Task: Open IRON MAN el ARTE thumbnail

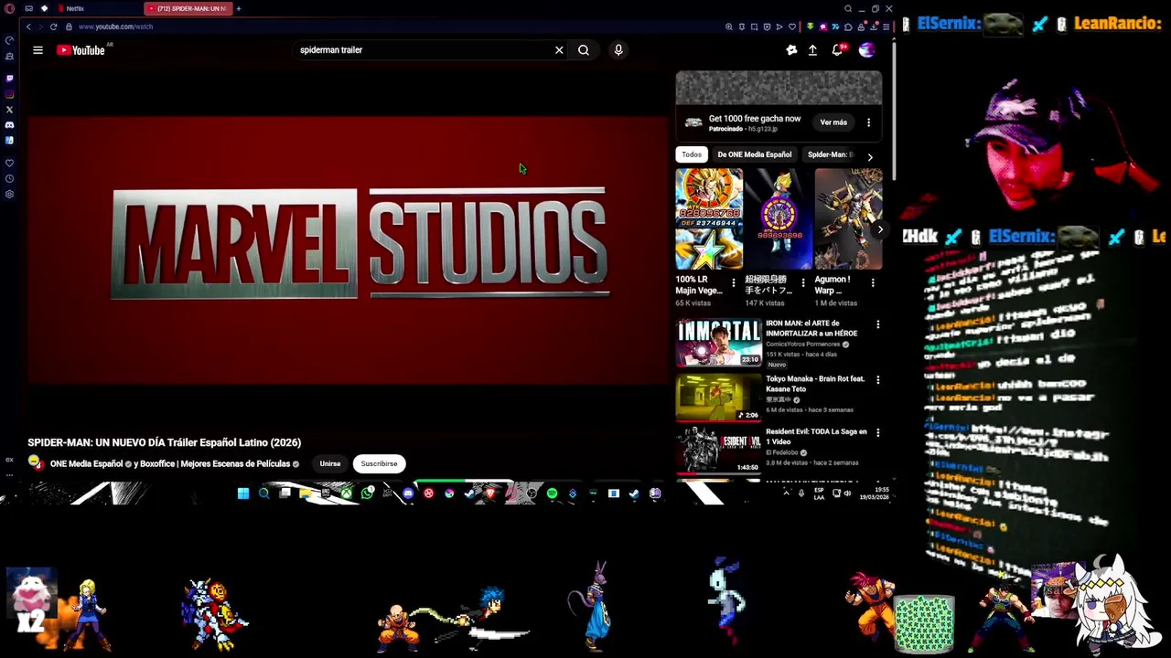Action: pyautogui.click(x=718, y=342)
